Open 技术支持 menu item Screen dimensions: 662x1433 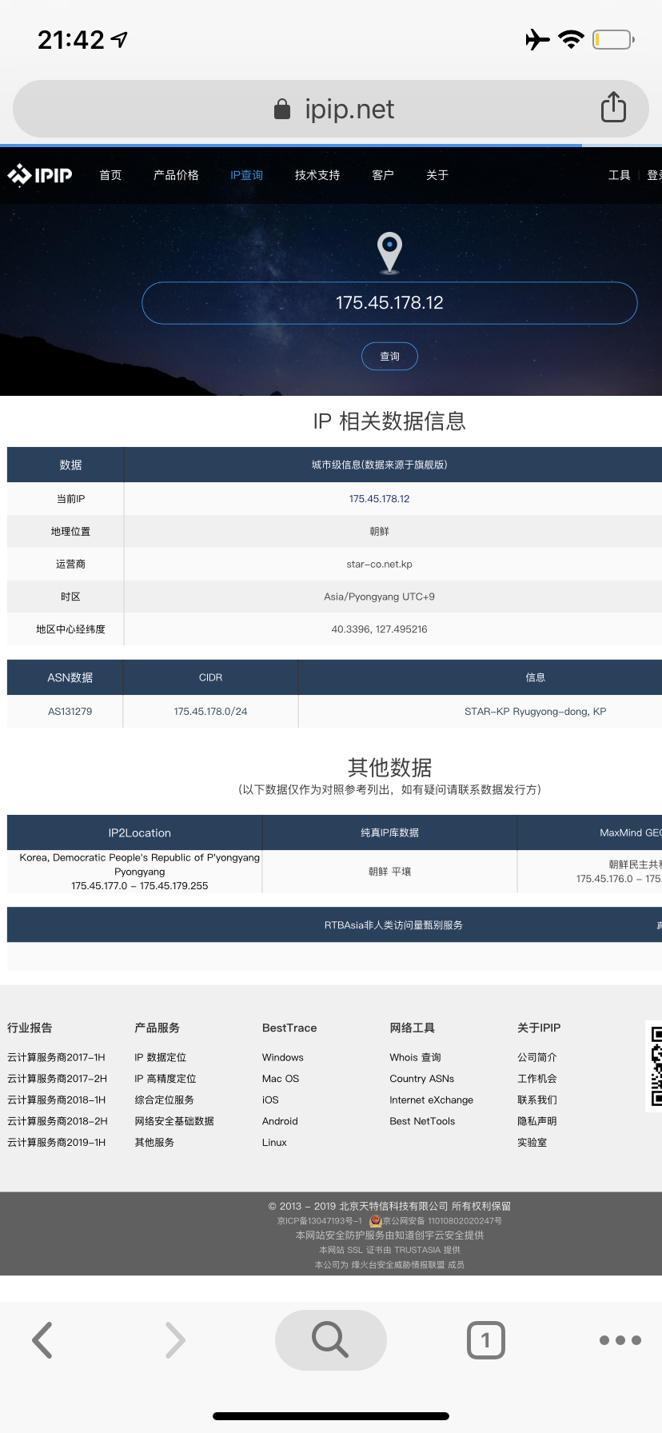(x=317, y=175)
